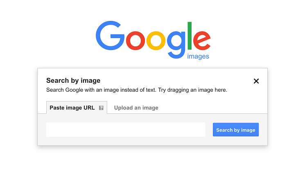Click the bold 'Search by image' heading
The image size is (307, 170).
(73, 80)
